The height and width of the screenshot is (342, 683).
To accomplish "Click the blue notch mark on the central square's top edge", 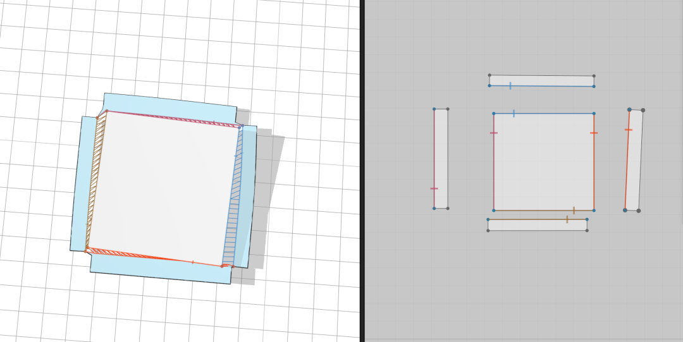I will (514, 114).
